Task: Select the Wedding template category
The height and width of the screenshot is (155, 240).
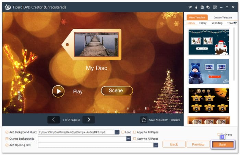Action: pyautogui.click(x=217, y=23)
